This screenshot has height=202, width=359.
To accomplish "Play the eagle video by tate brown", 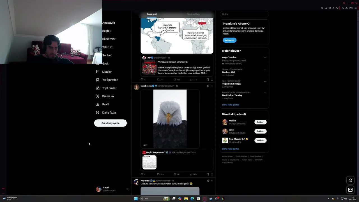I will (170, 119).
